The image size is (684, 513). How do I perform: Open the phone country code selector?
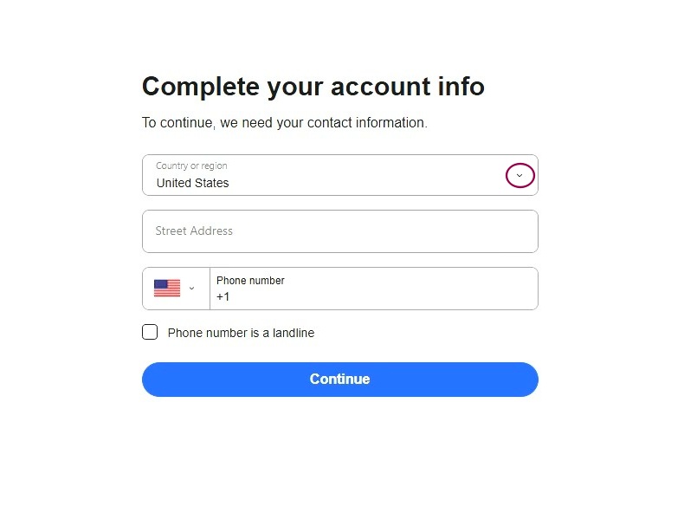point(176,289)
